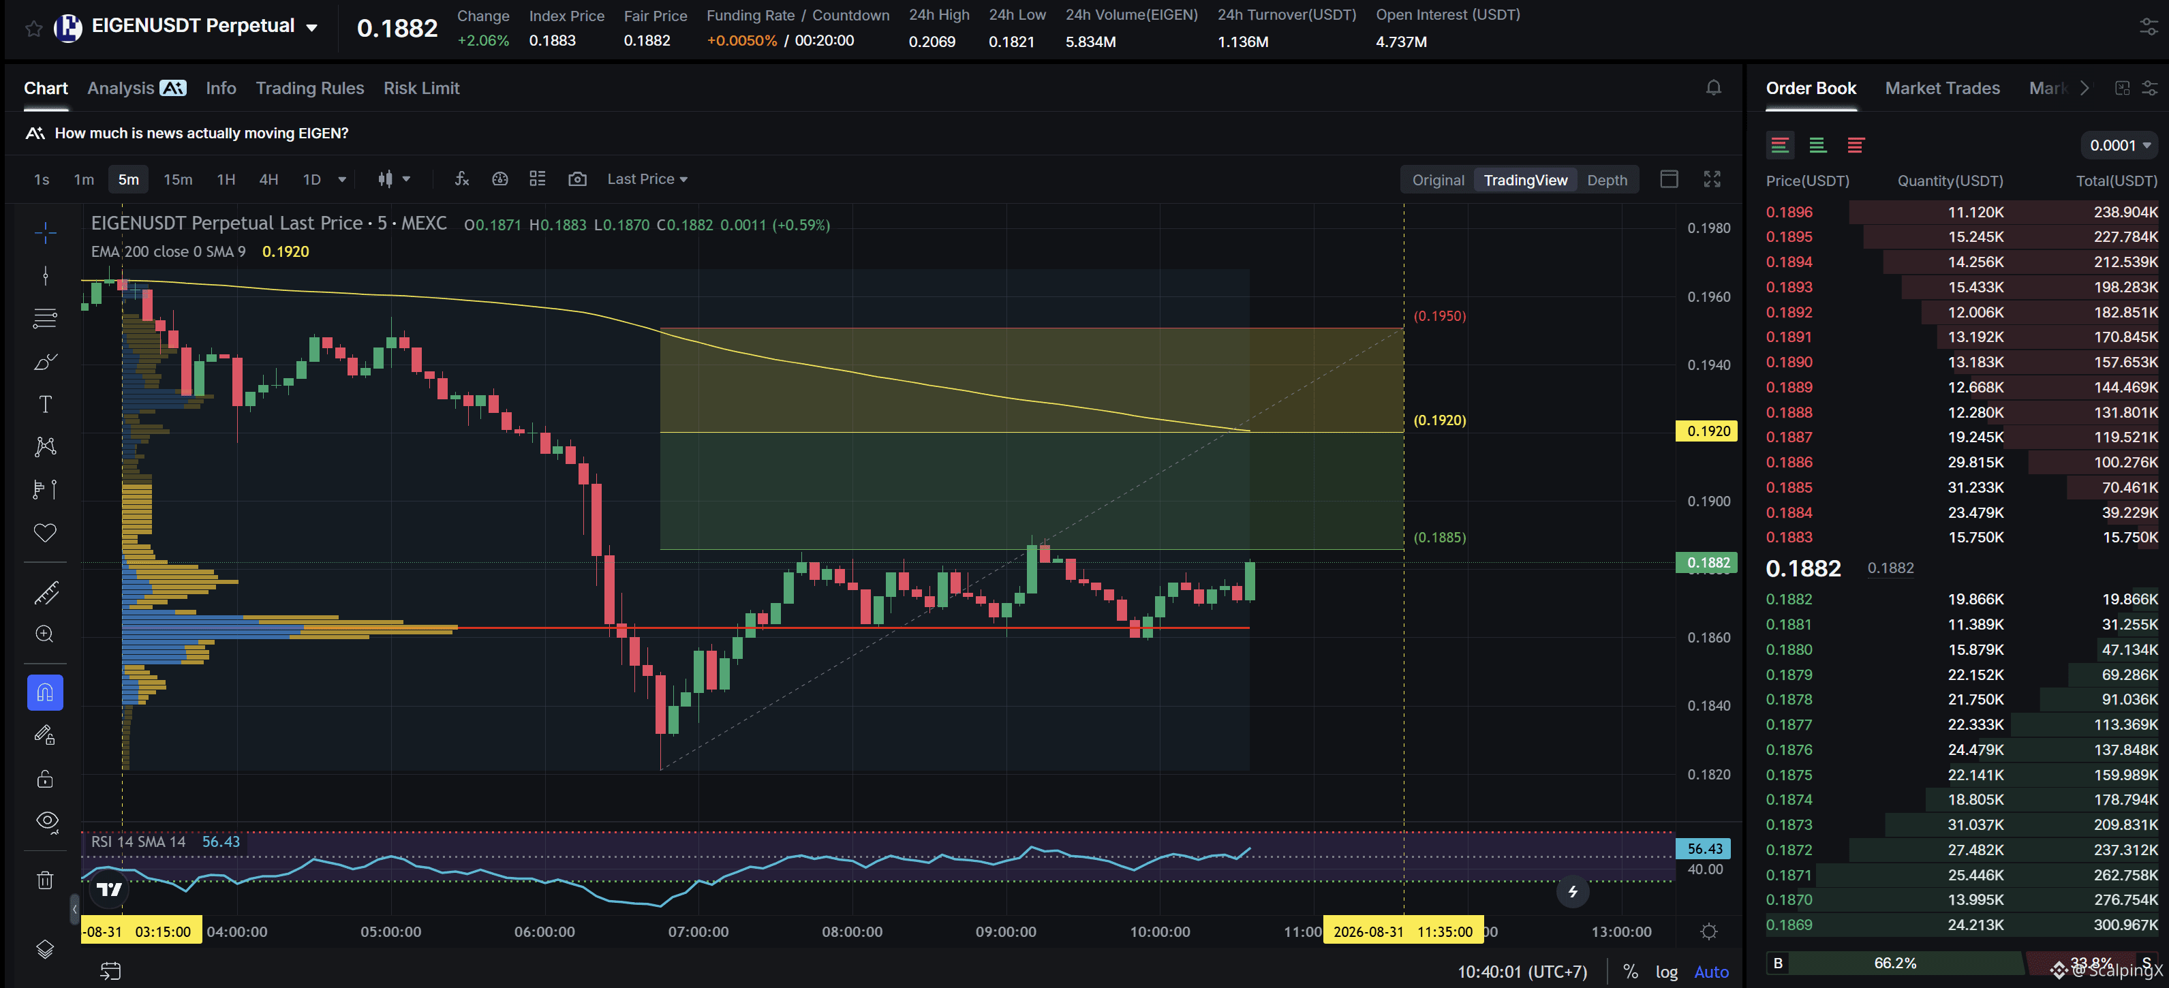
Task: Select the position forecasting tool
Action: [x=46, y=489]
